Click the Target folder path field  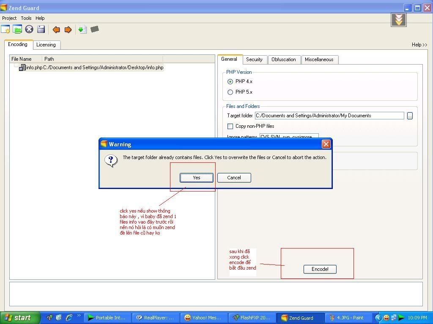(329, 116)
